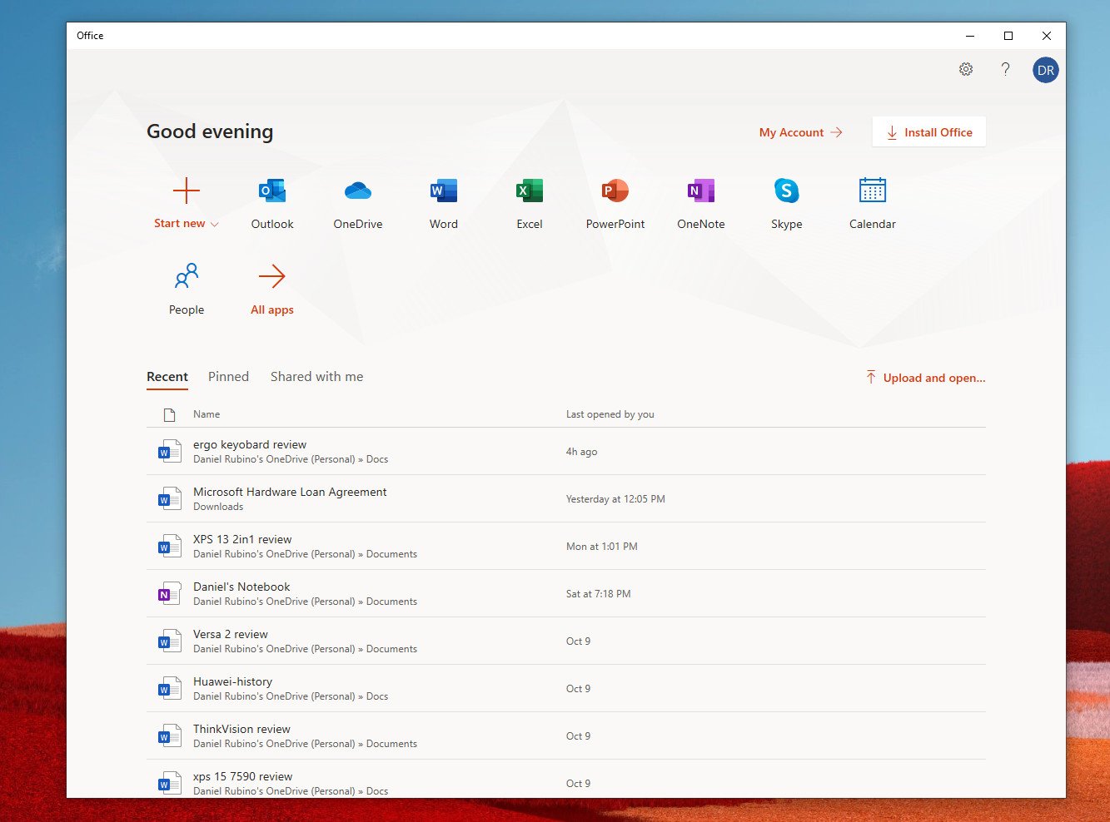Click the Downloads location under Loan Agreement
Viewport: 1110px width, 822px height.
coord(218,507)
